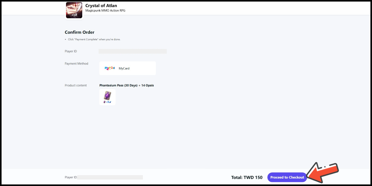Click the Player ID label in the bottom bar
This screenshot has width=372, height=186.
point(71,177)
